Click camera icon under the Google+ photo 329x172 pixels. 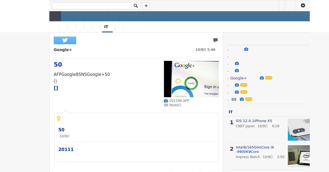(166, 101)
